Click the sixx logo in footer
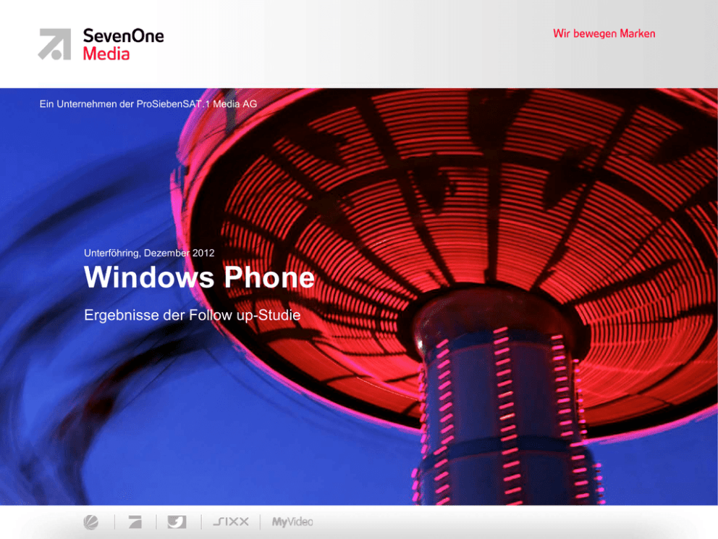 [x=231, y=522]
